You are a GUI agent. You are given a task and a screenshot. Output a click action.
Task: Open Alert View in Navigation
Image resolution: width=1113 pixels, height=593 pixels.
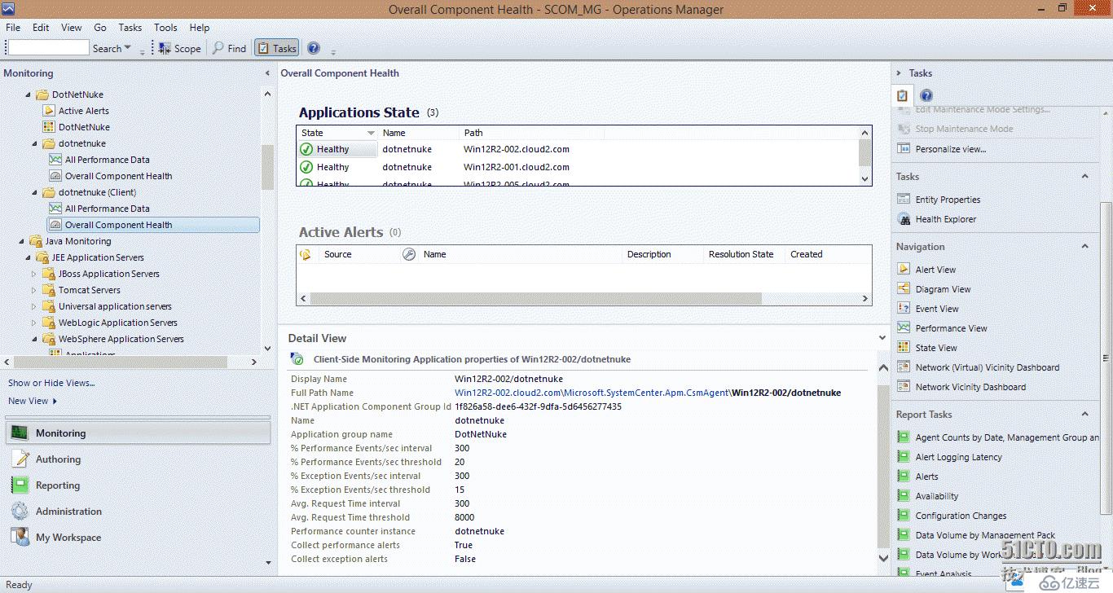(x=935, y=270)
